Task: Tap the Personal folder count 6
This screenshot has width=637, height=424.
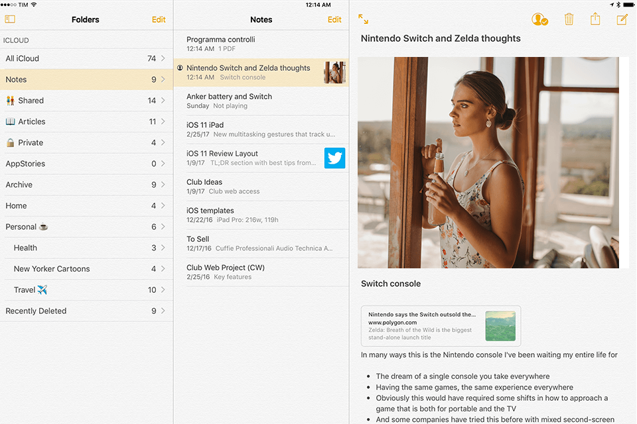Action: tap(153, 227)
